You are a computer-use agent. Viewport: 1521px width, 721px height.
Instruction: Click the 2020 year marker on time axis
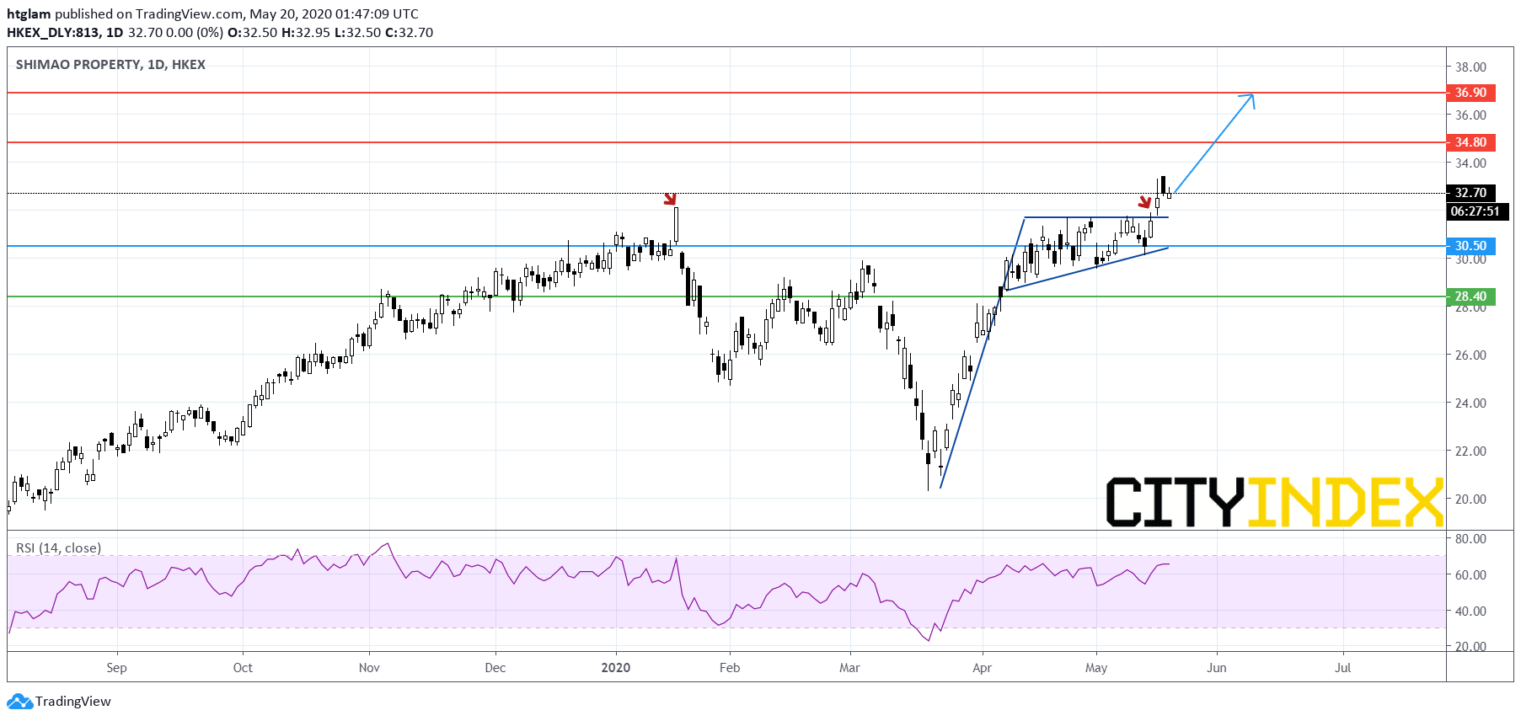(616, 668)
